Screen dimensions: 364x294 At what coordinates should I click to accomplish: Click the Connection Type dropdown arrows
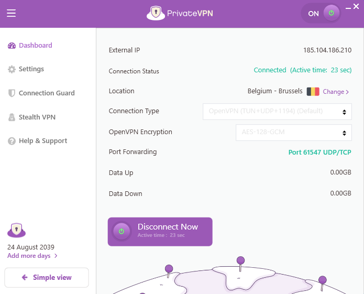344,112
